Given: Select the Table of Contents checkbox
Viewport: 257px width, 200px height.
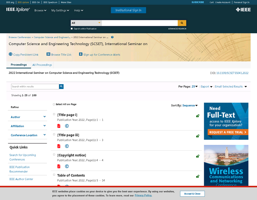Looking at the screenshot, I should tap(54, 175).
